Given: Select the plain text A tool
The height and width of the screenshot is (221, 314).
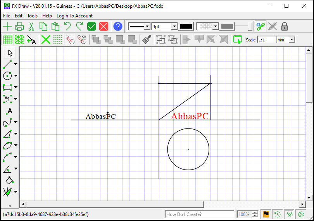Looking at the screenshot, I should coord(9,111).
